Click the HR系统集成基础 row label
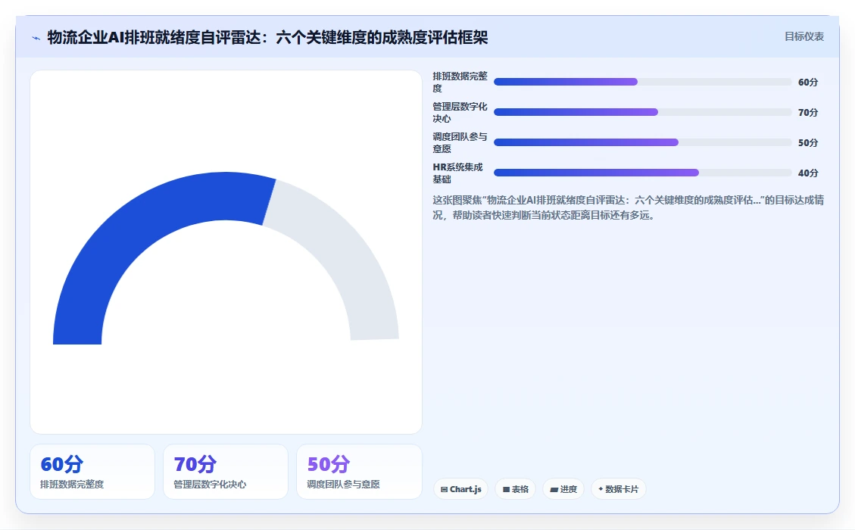Image resolution: width=855 pixels, height=530 pixels. [458, 173]
